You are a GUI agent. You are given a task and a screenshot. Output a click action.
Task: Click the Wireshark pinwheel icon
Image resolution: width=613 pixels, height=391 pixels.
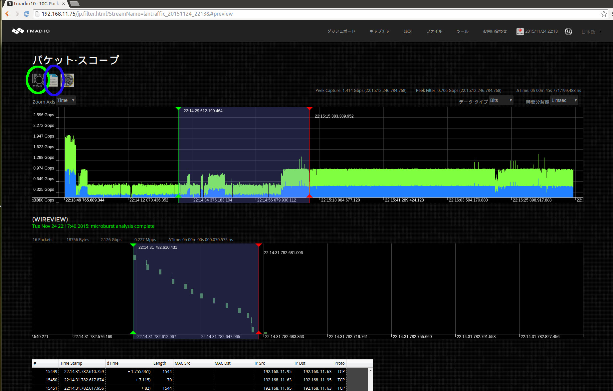tap(69, 80)
